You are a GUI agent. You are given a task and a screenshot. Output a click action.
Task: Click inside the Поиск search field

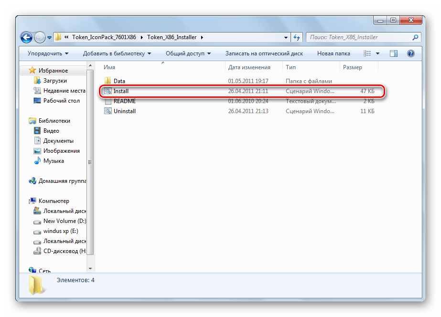coord(358,37)
